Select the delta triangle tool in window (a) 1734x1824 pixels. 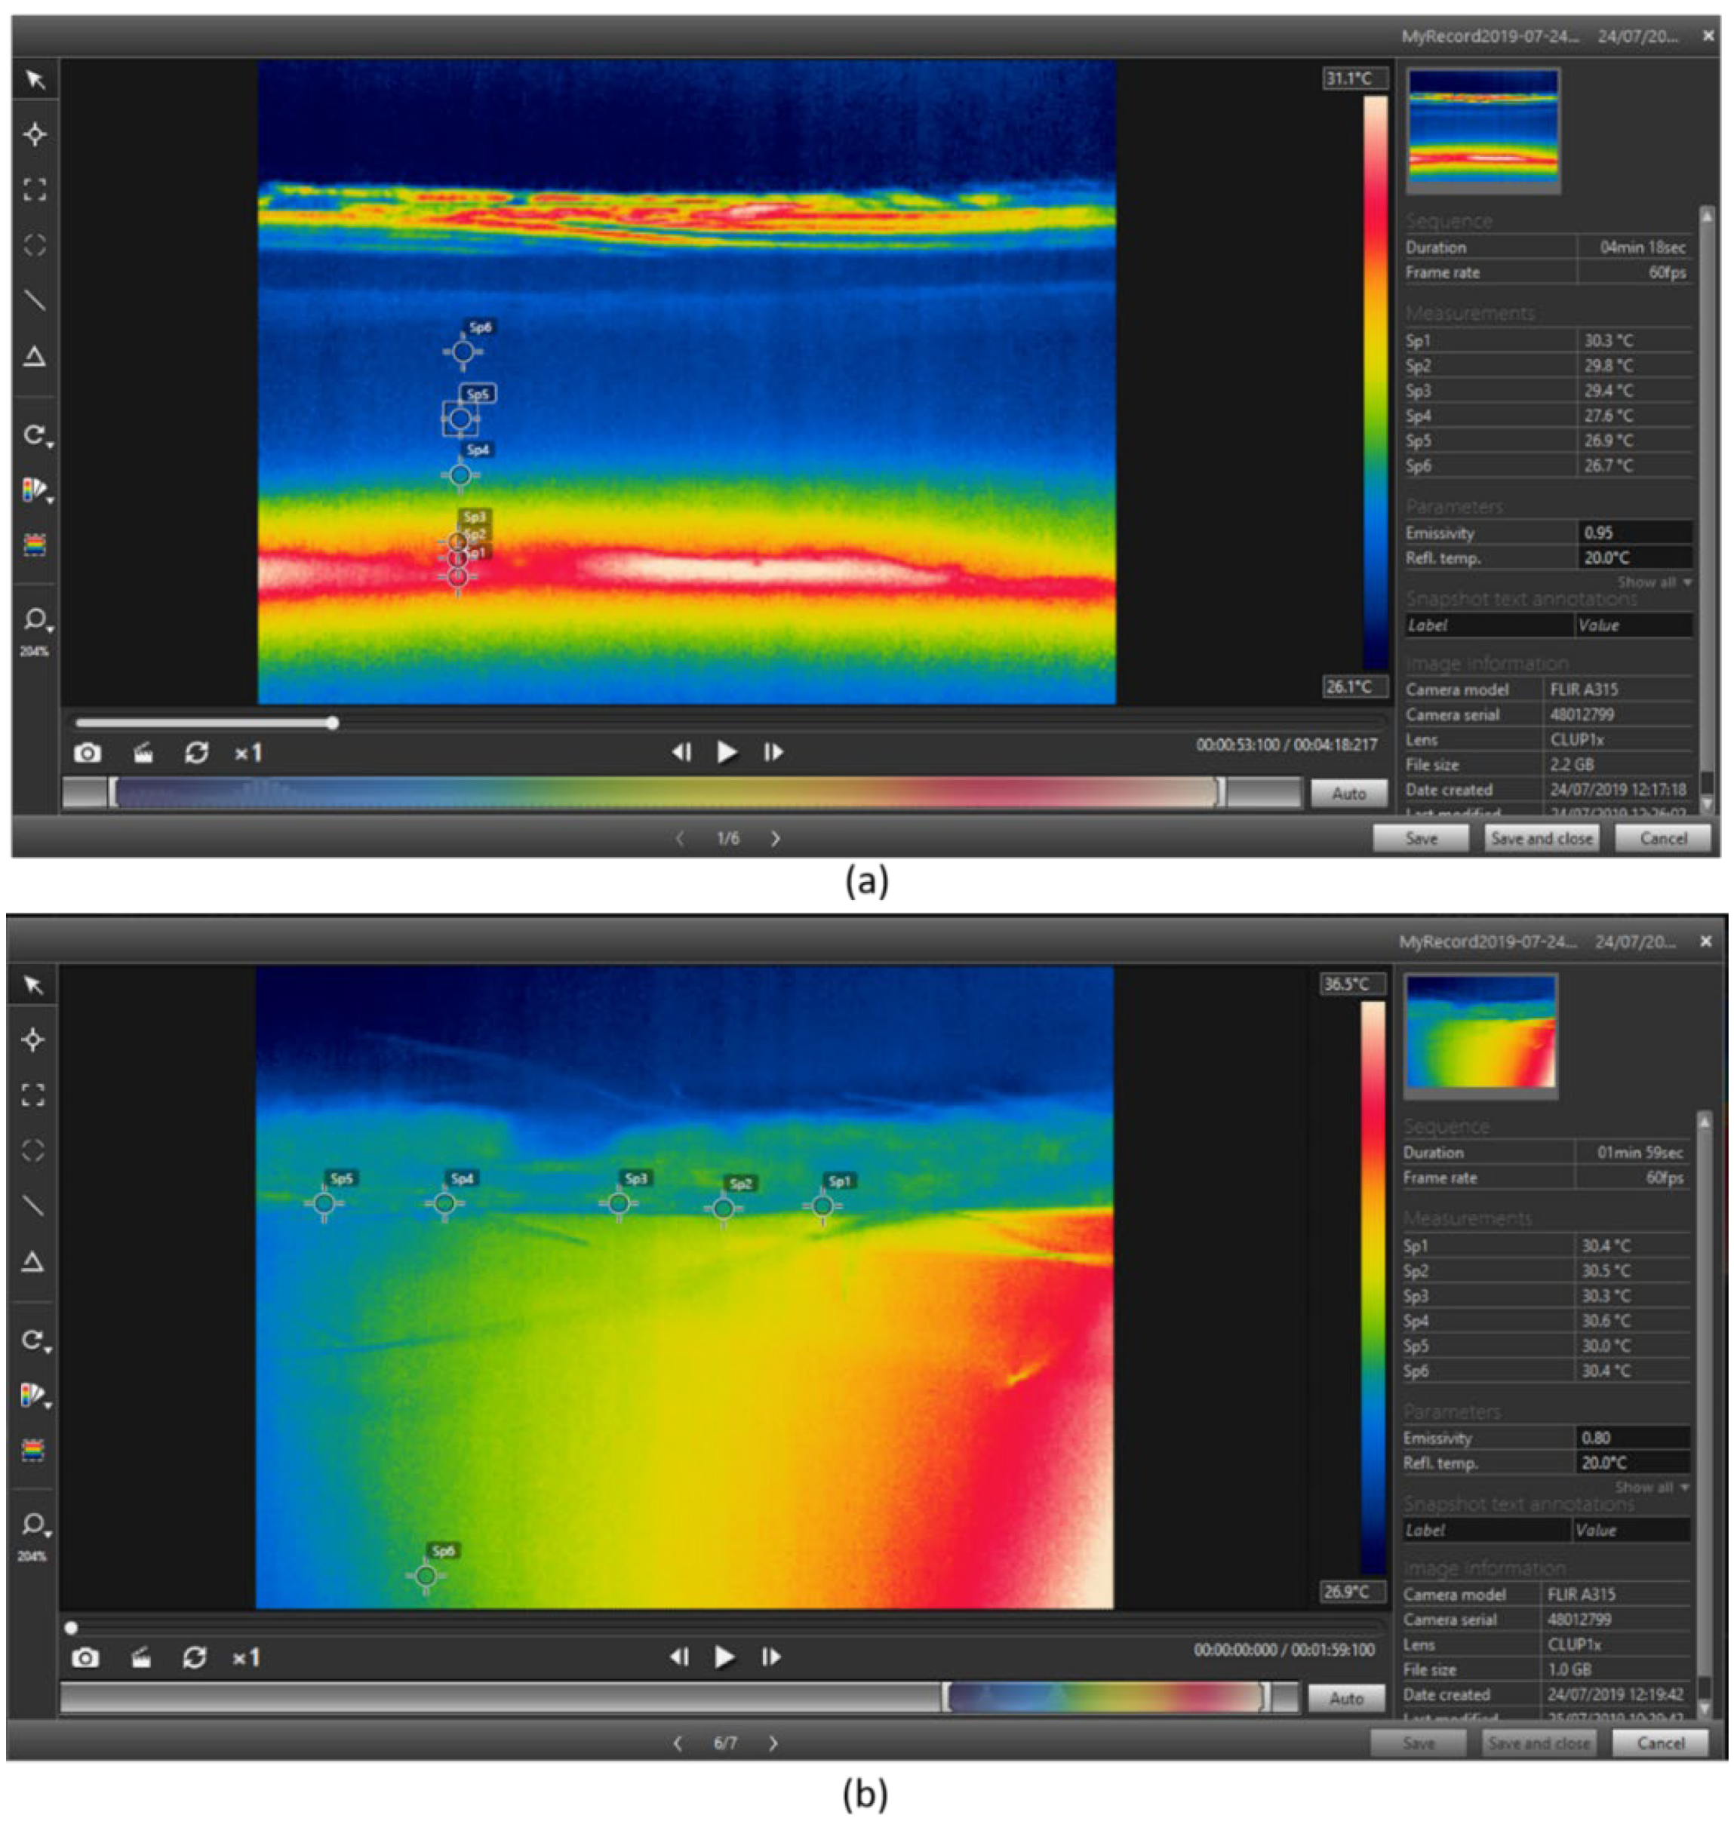pos(35,357)
